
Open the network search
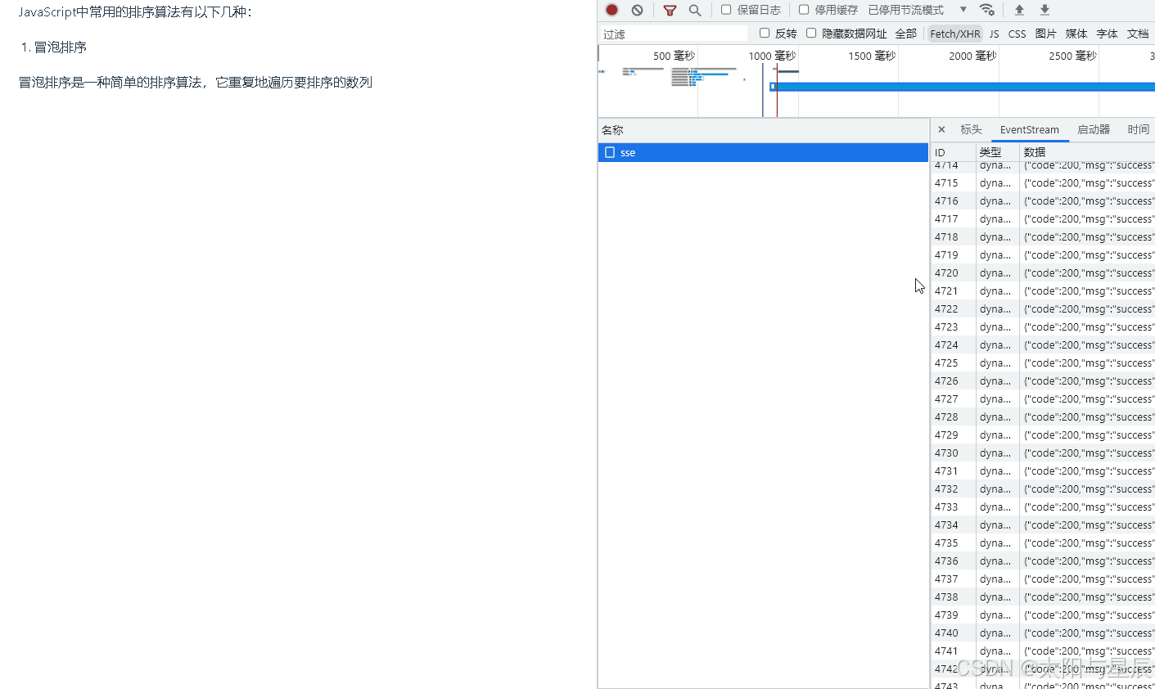tap(695, 10)
